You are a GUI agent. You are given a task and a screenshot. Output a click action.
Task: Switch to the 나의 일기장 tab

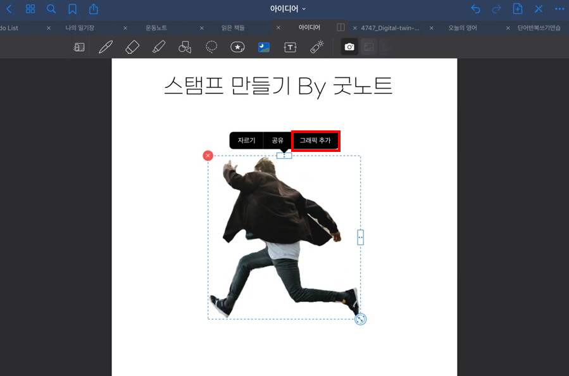pyautogui.click(x=80, y=28)
